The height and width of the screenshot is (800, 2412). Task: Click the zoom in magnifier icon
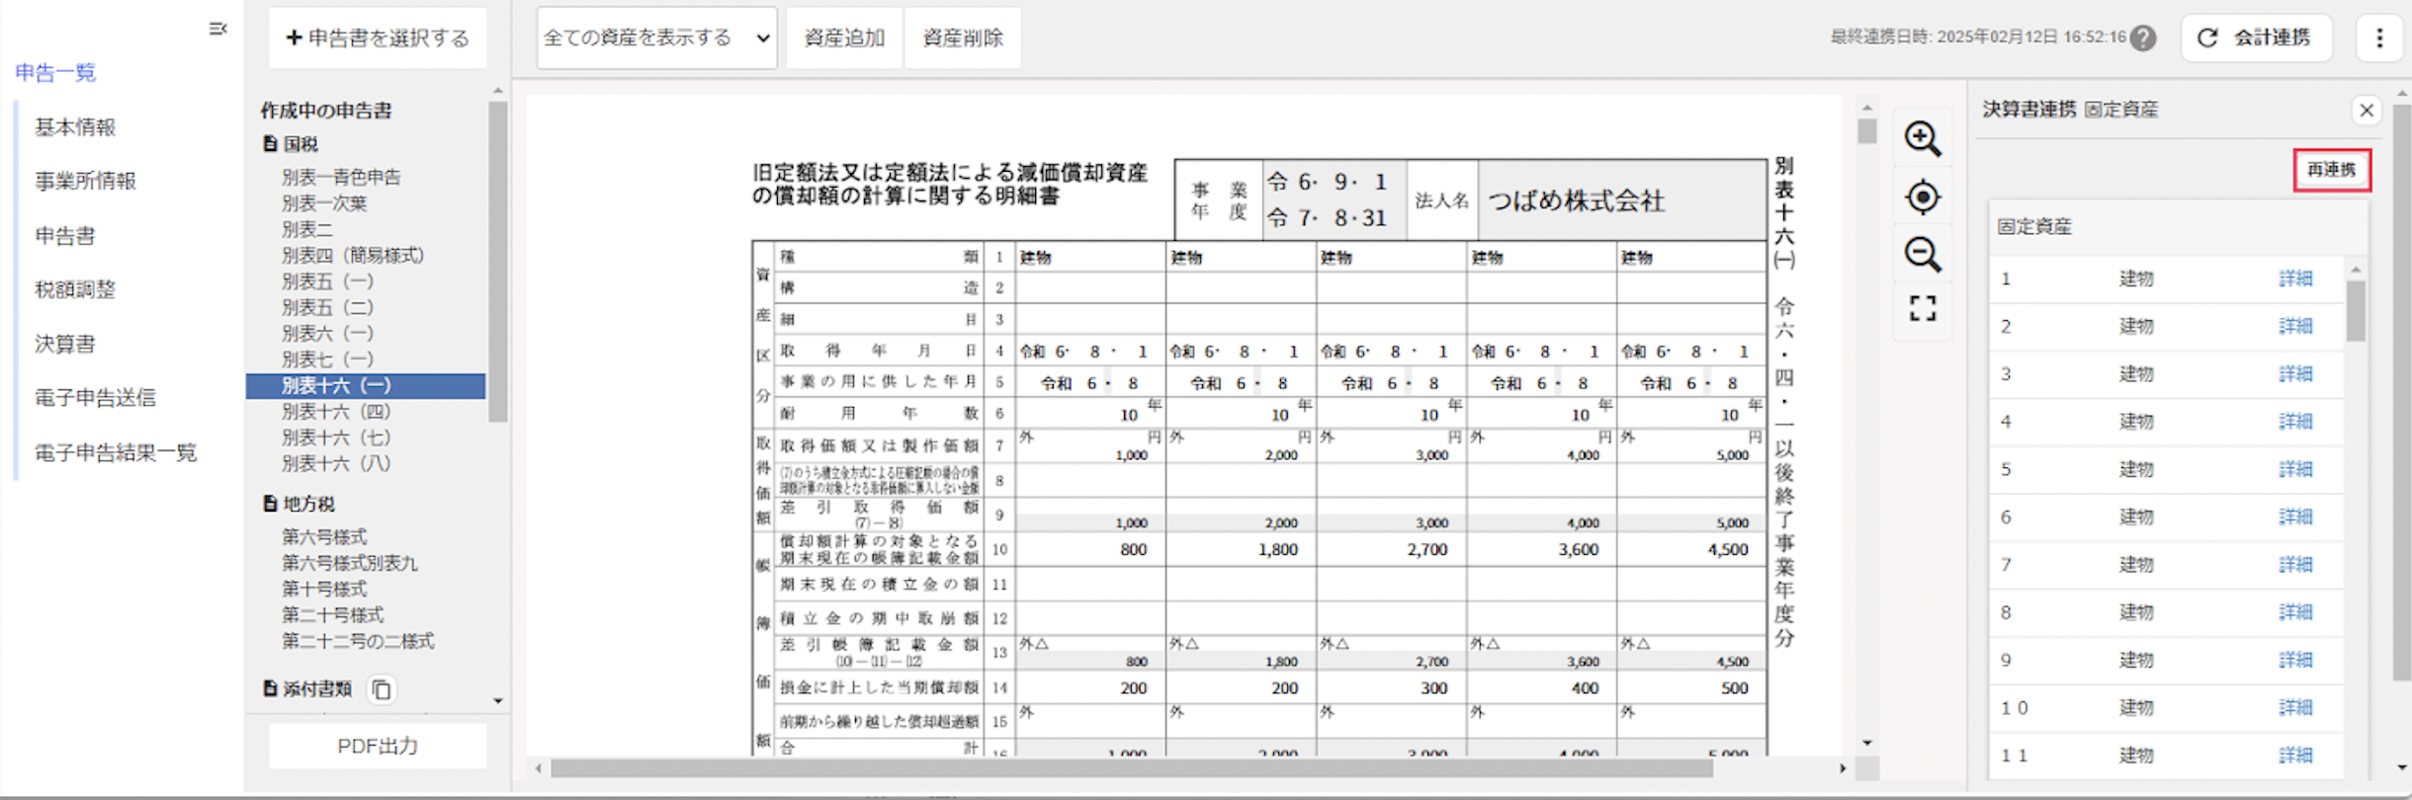pos(1922,139)
